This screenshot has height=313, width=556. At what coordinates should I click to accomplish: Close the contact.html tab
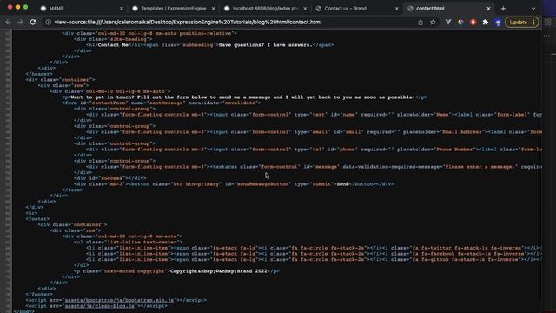coord(488,9)
